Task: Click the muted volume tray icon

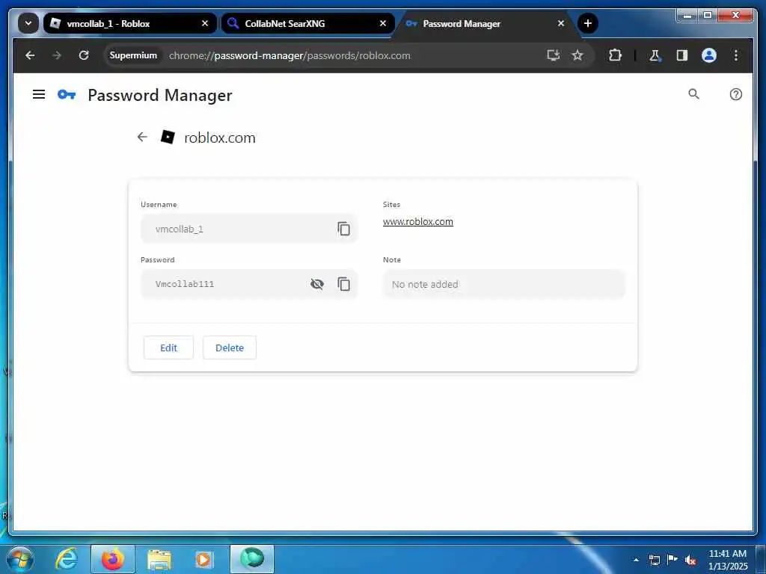Action: 690,560
